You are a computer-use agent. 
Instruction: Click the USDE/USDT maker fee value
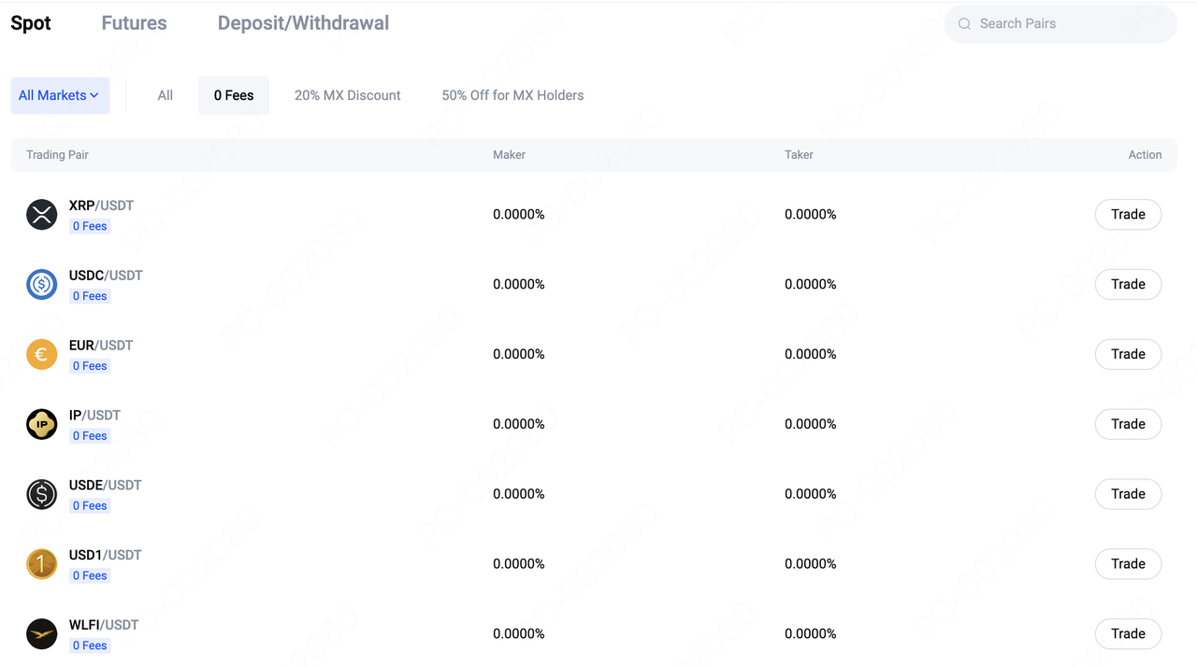click(519, 494)
